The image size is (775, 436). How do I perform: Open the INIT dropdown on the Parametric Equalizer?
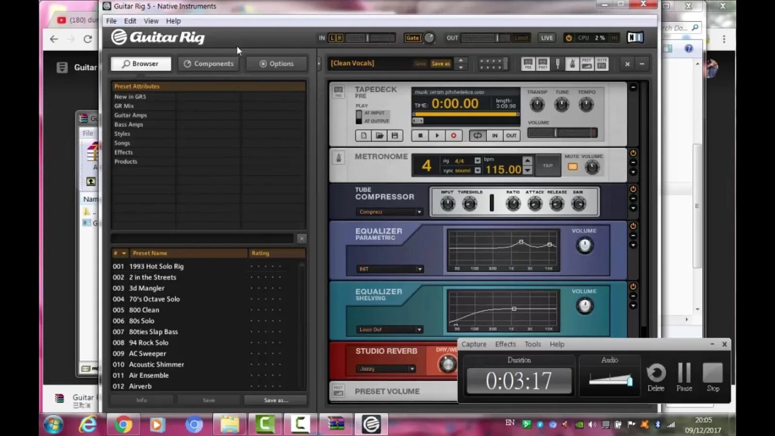[x=390, y=268]
